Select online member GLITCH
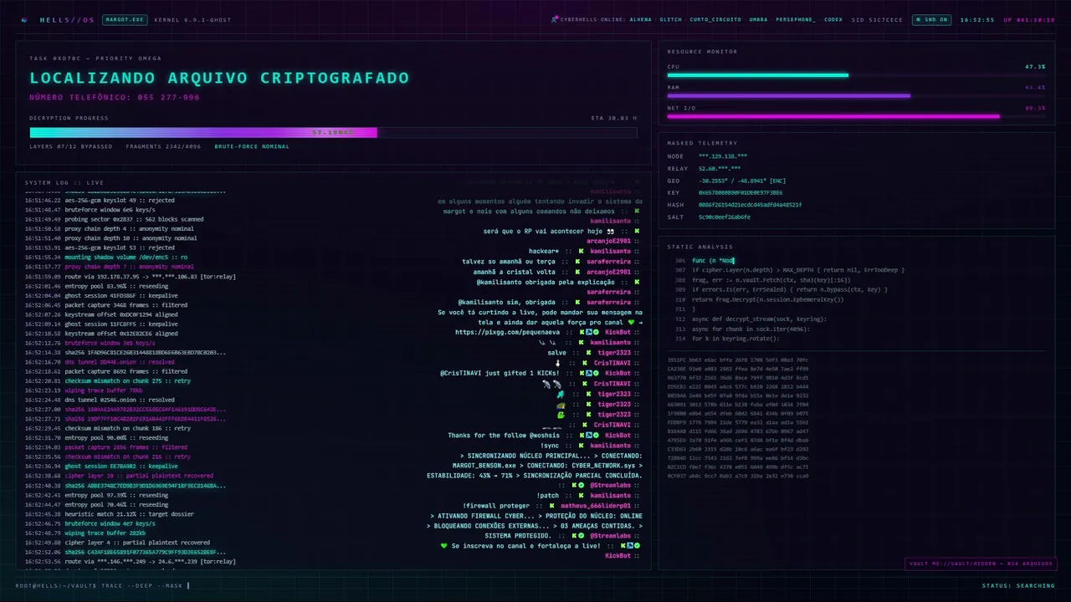The width and height of the screenshot is (1071, 602). point(670,19)
